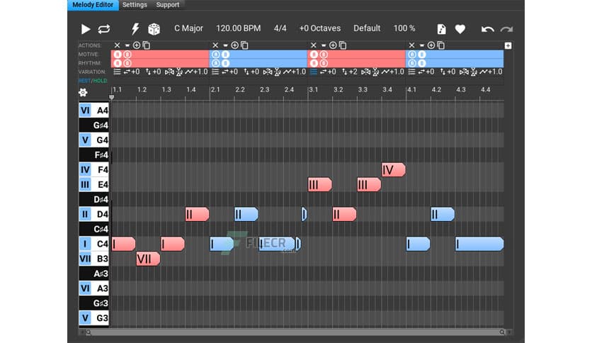Click bar 4 contour +1.0 control
The height and width of the screenshot is (343, 592).
491,72
